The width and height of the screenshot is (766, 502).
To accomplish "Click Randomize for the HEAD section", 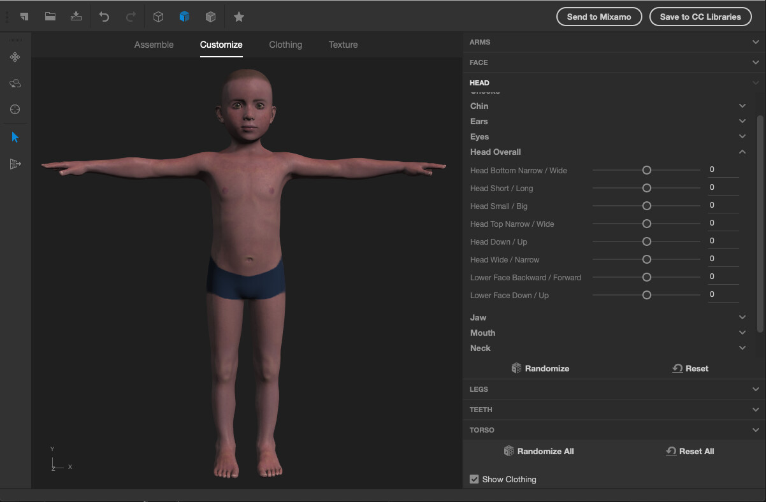I will [540, 368].
